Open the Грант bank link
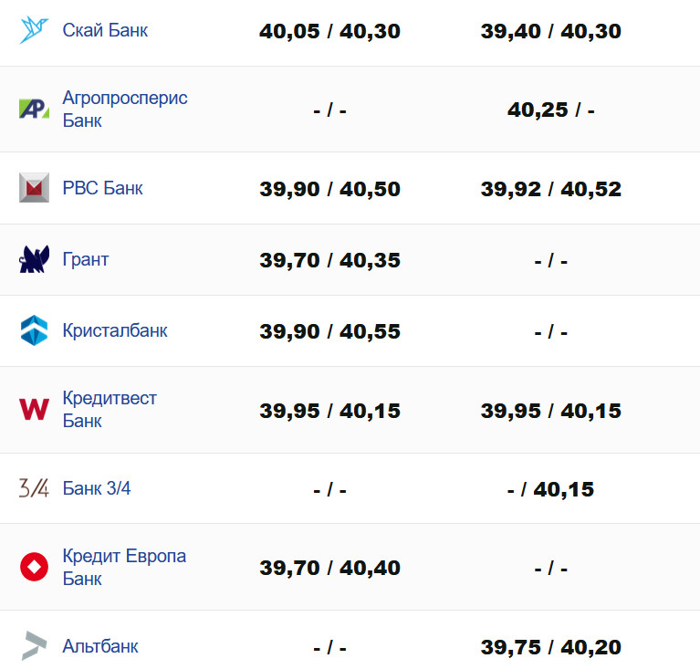This screenshot has width=700, height=669. 86,259
